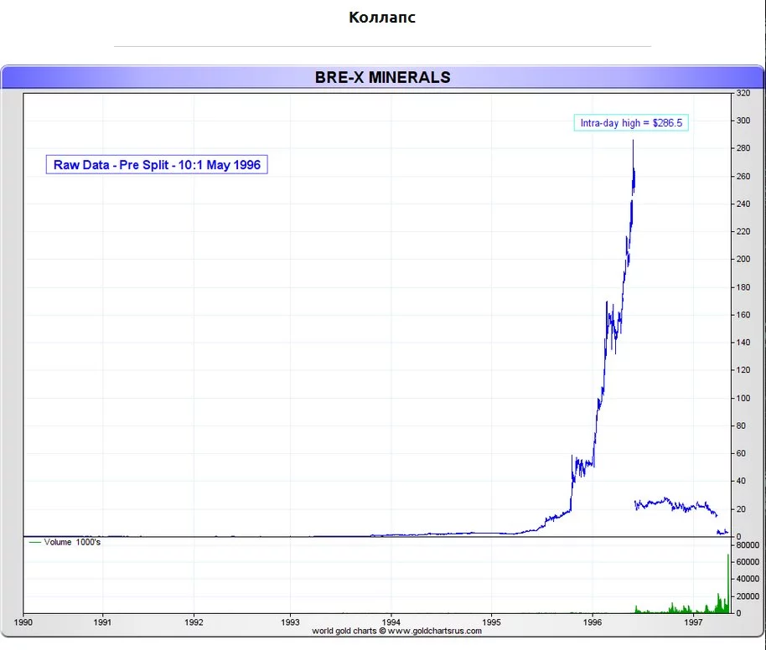This screenshot has height=650, width=766.
Task: Click the BRE-X MINERALS chart title
Action: click(x=382, y=77)
